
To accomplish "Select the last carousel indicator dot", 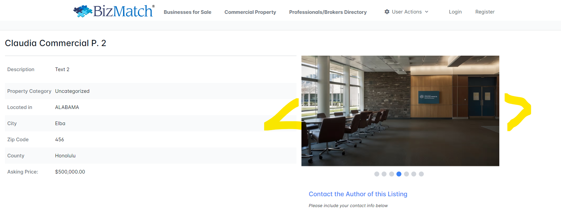I will click(x=421, y=174).
